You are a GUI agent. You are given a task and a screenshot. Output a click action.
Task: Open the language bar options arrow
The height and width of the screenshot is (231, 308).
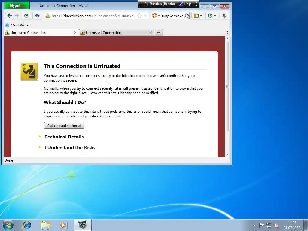(x=196, y=5)
